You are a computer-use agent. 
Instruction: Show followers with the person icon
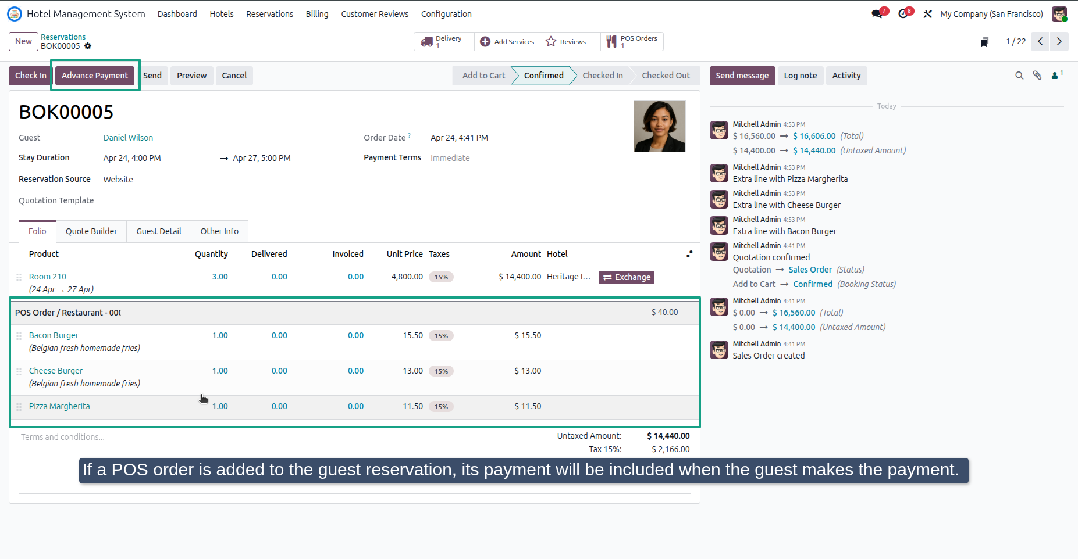click(1057, 75)
